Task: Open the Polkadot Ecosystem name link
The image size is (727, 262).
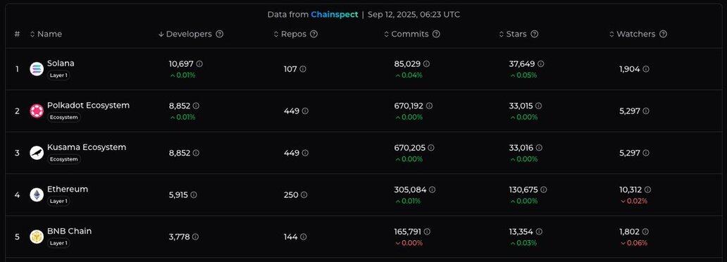Action: [x=89, y=105]
